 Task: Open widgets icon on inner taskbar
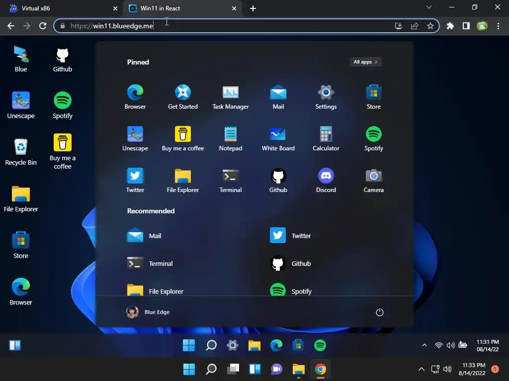coord(15,345)
